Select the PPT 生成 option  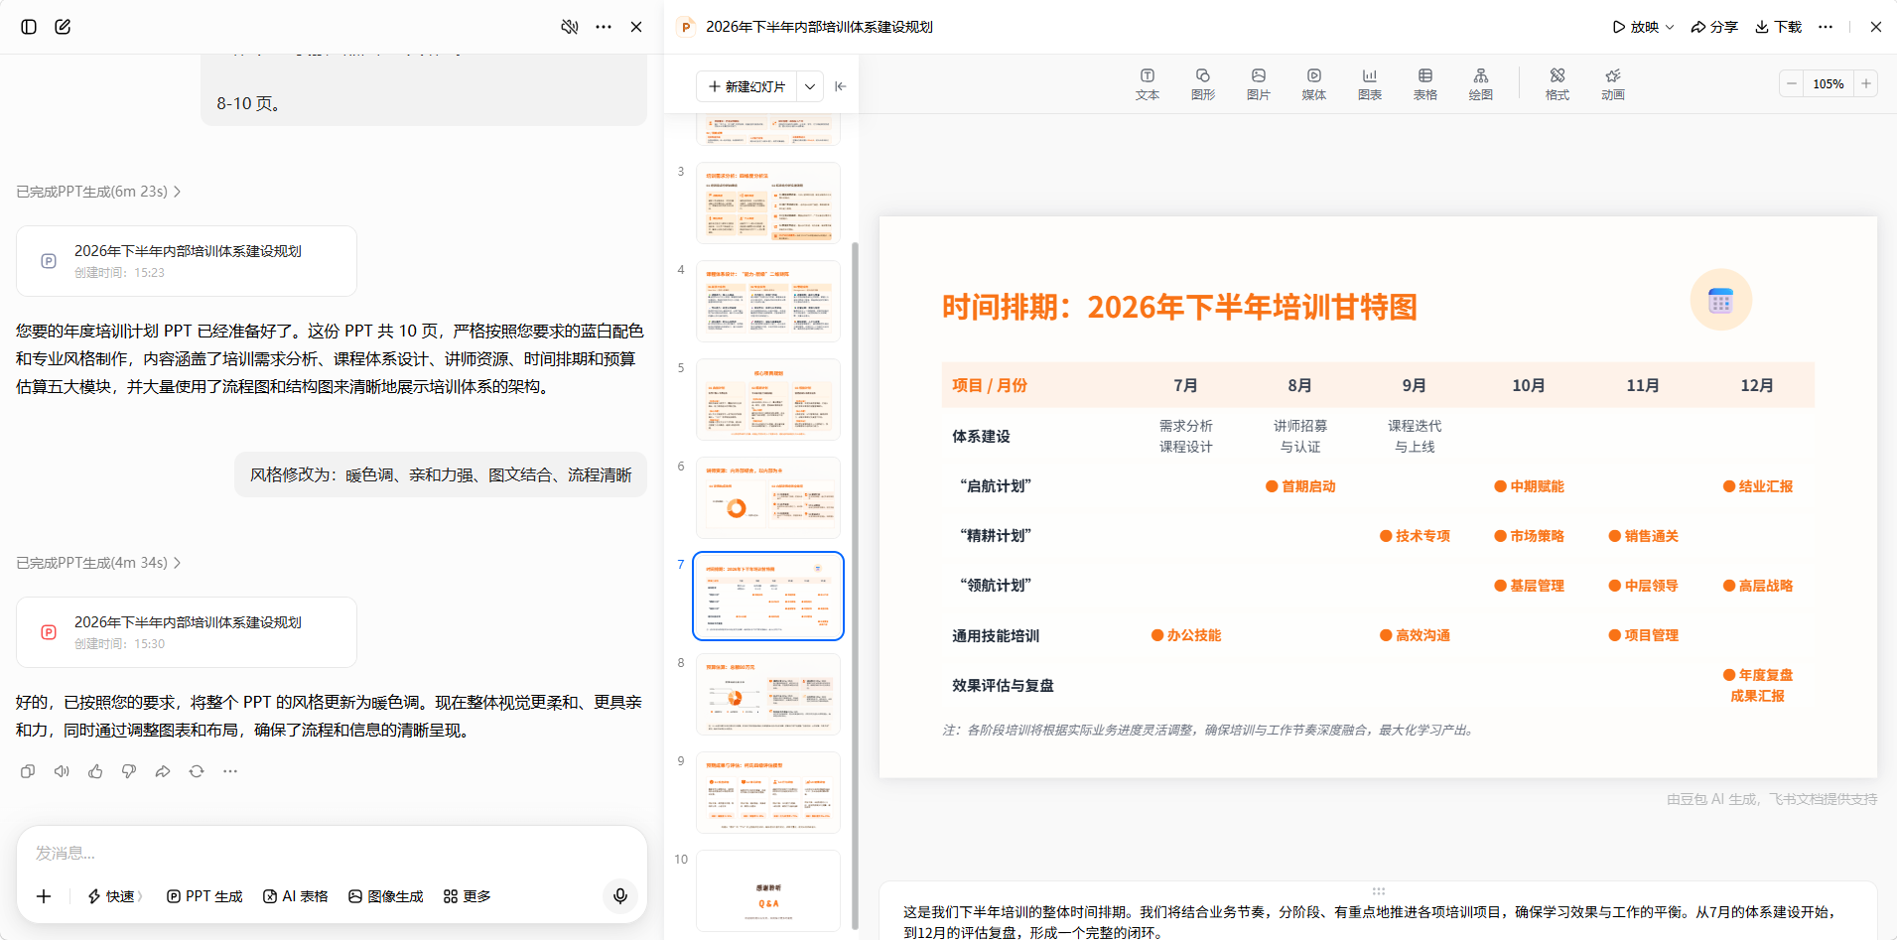pos(204,896)
